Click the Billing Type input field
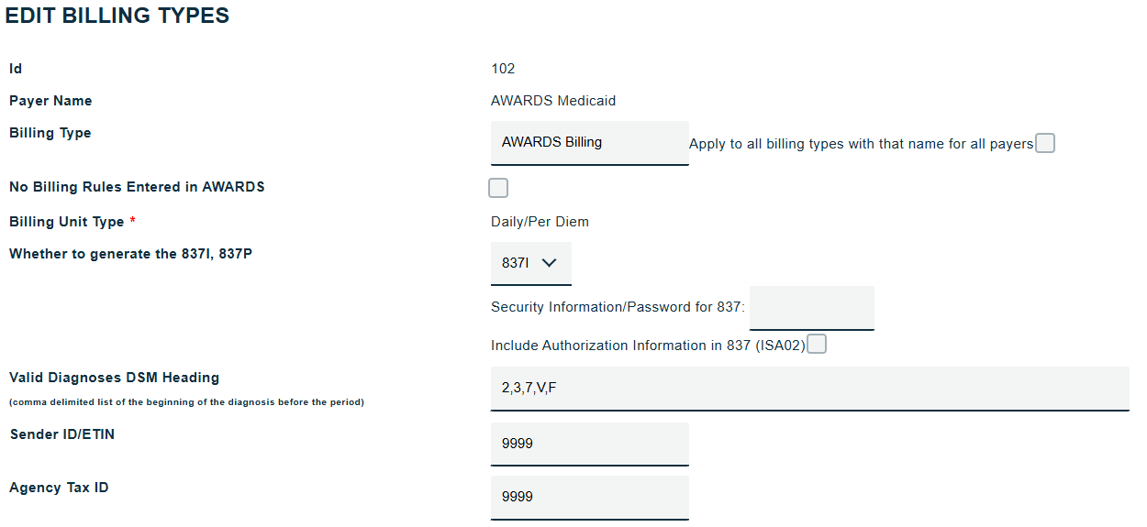1147x527 pixels. [590, 143]
